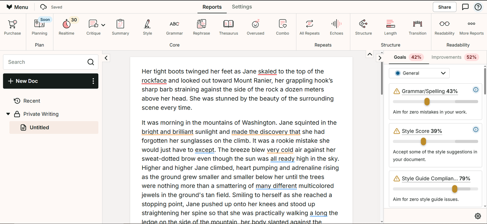Click the underlined word "except"

click(x=205, y=150)
